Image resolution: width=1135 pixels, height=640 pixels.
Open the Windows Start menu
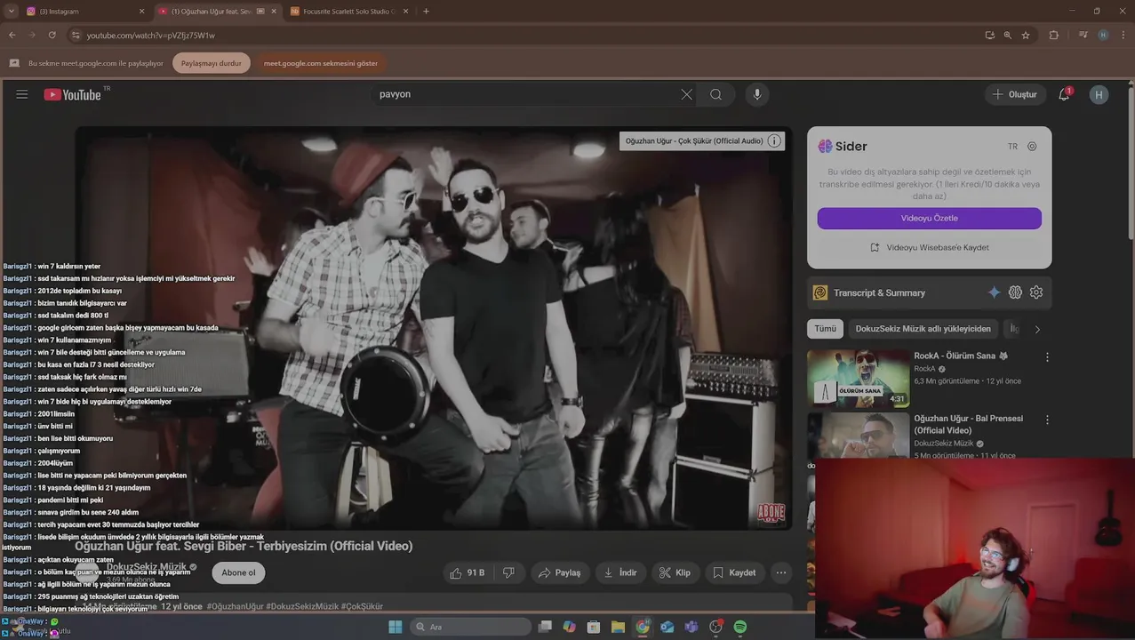coord(396,627)
